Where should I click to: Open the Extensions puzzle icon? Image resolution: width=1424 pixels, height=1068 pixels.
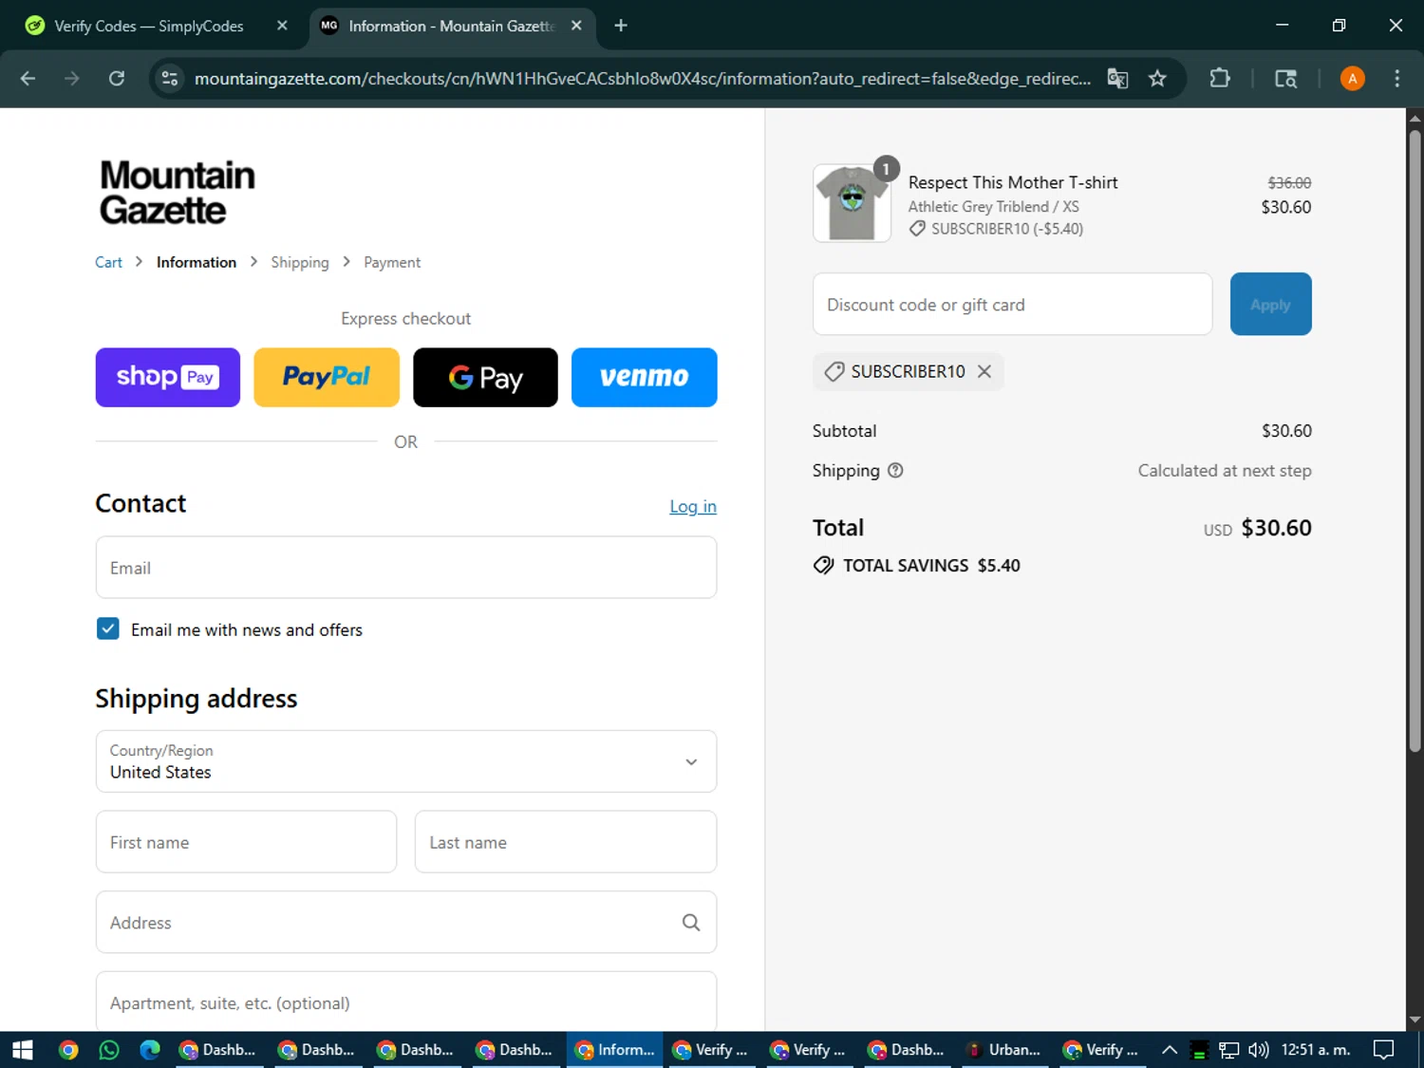click(x=1220, y=79)
